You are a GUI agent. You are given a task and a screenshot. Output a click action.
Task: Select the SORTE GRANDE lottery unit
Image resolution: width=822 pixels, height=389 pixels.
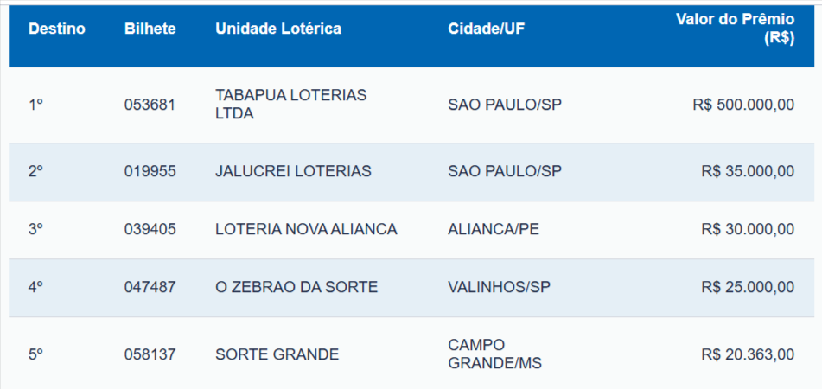click(x=277, y=354)
